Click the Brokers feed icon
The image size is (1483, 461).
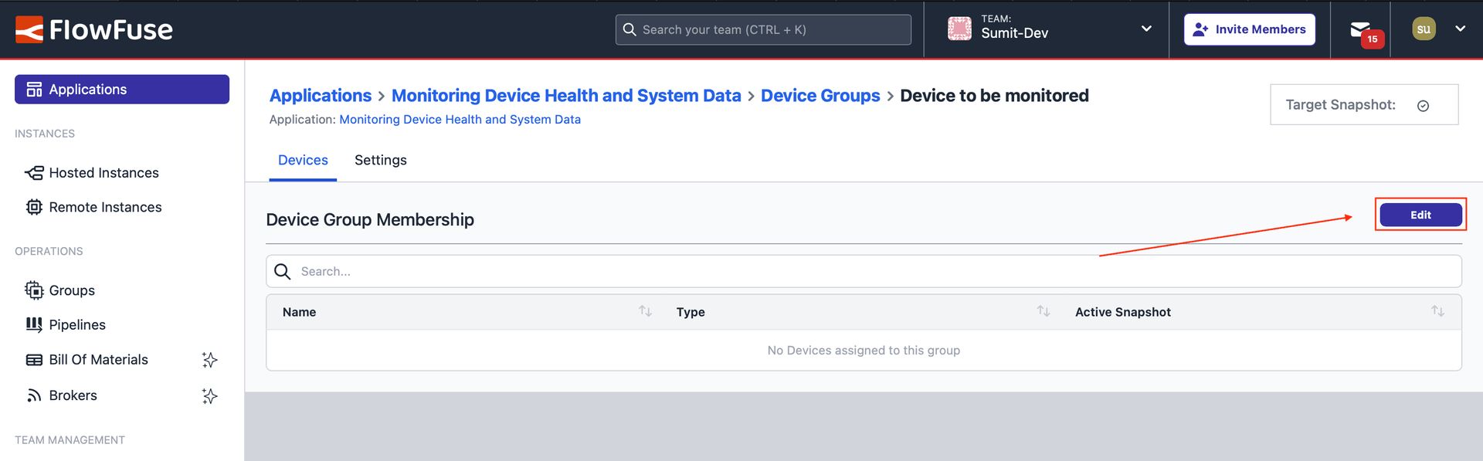point(34,395)
